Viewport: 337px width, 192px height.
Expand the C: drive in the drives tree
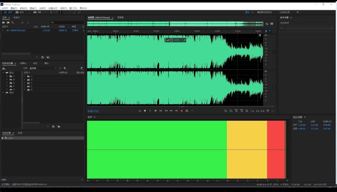click(x=7, y=76)
